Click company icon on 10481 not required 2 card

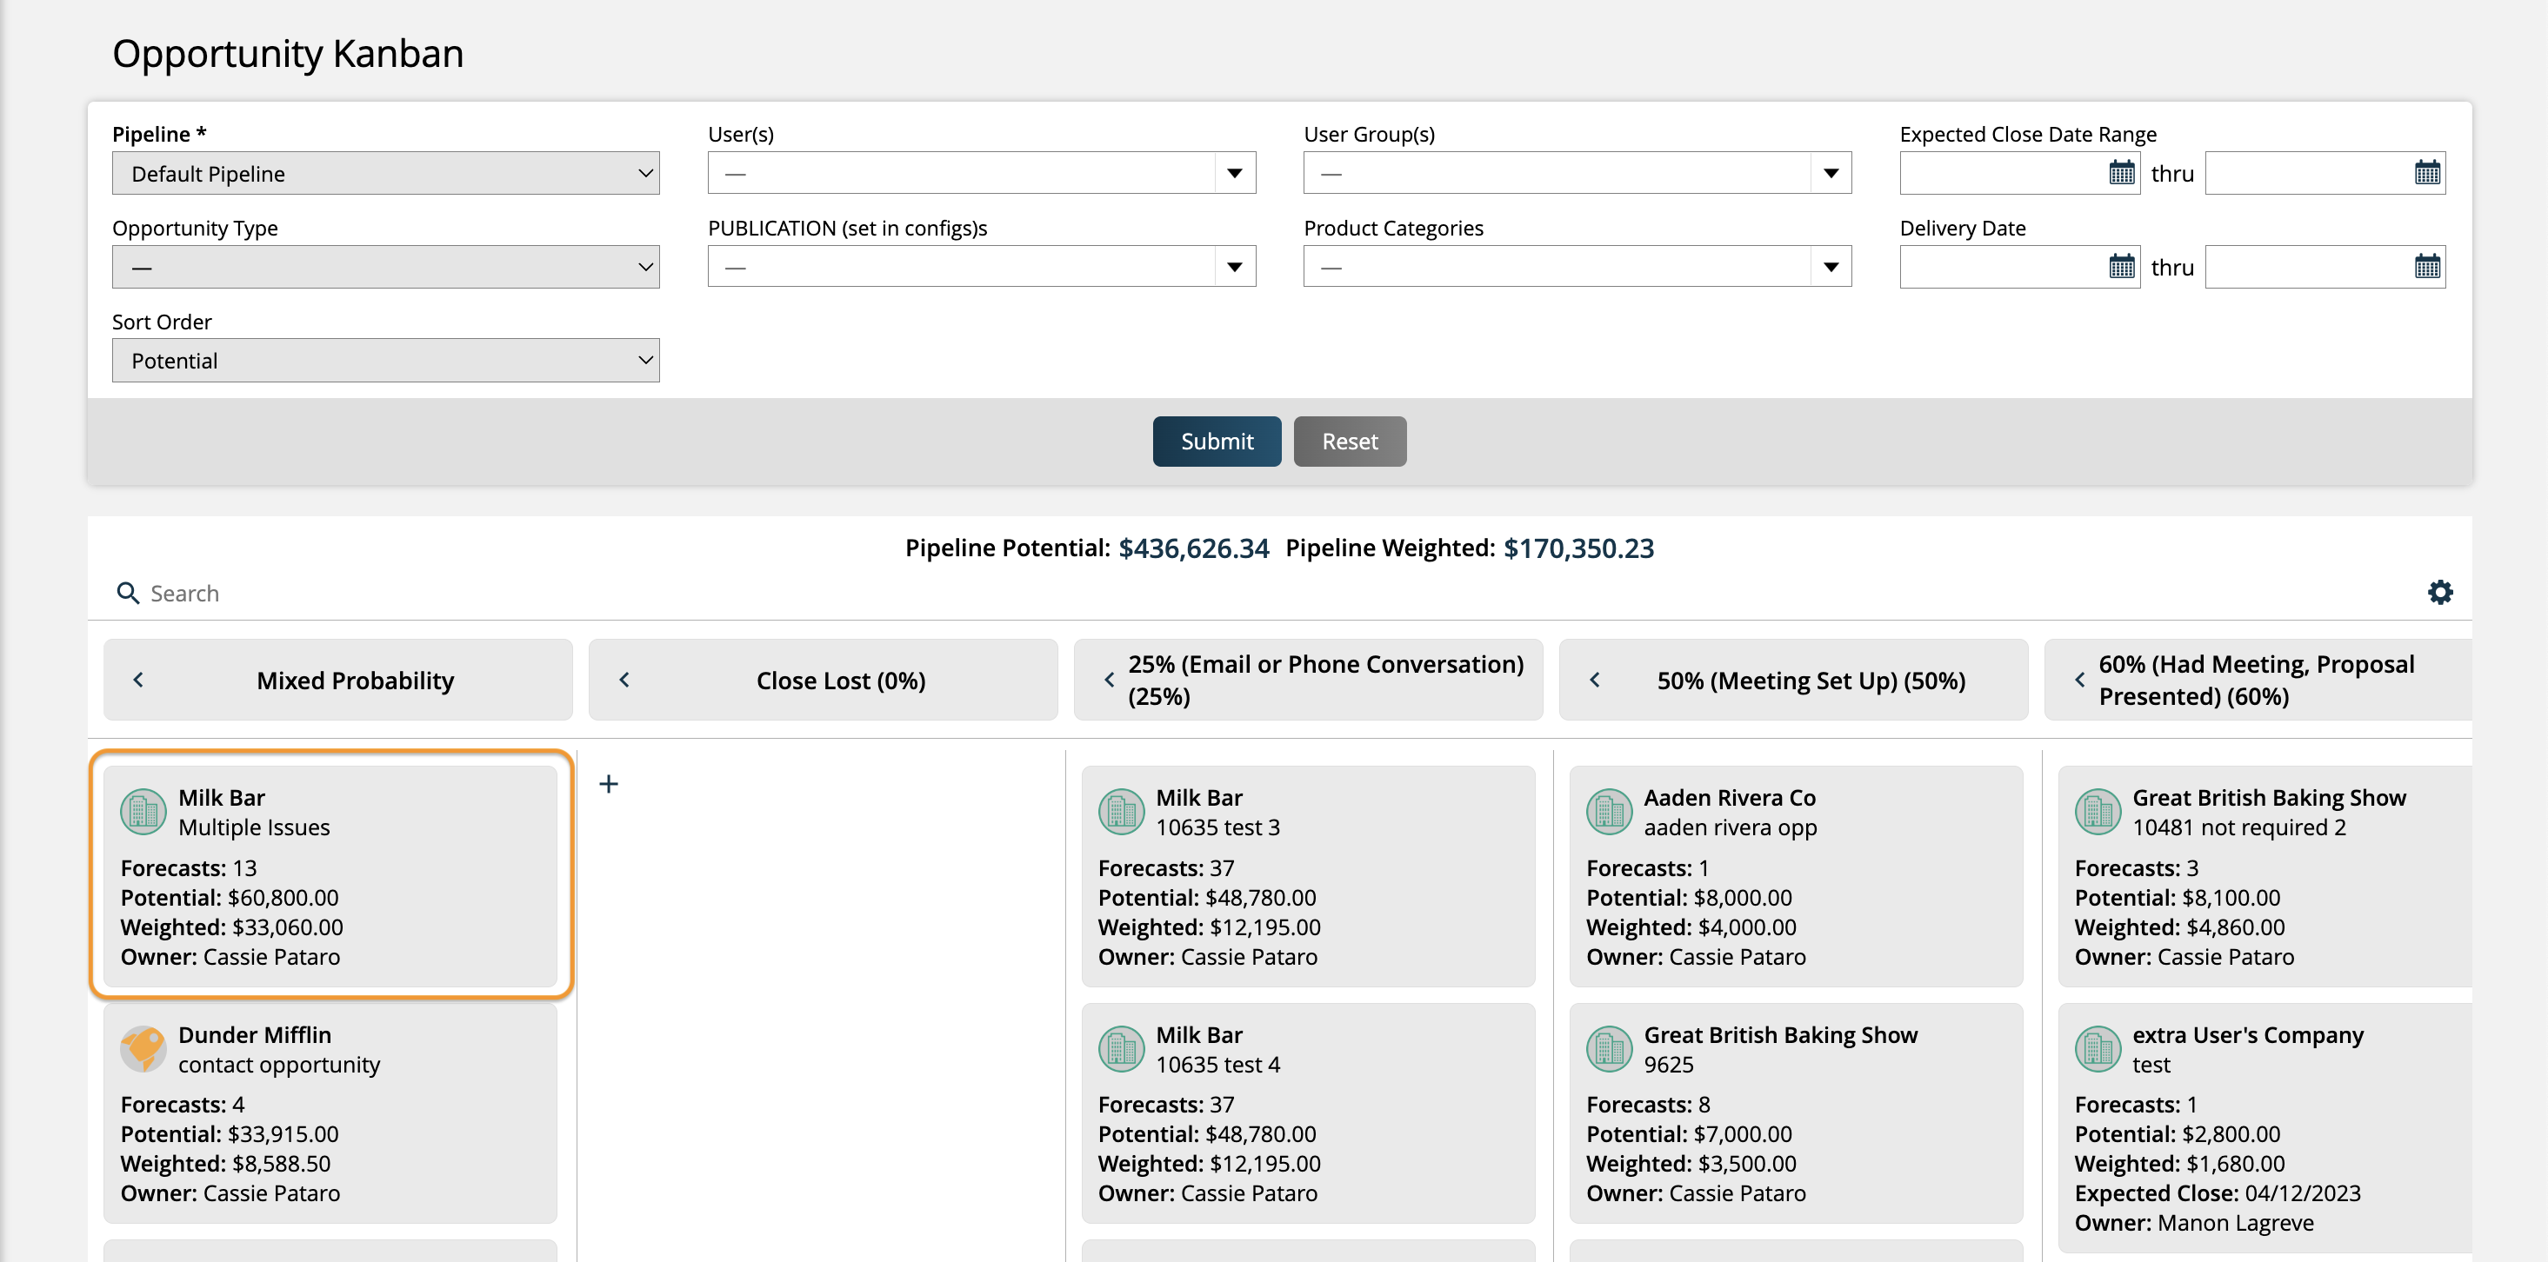click(2098, 812)
